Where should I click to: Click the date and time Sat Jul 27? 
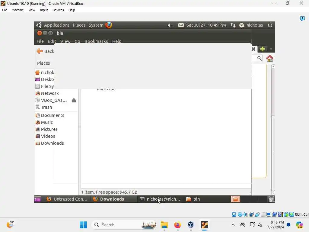pos(206,25)
